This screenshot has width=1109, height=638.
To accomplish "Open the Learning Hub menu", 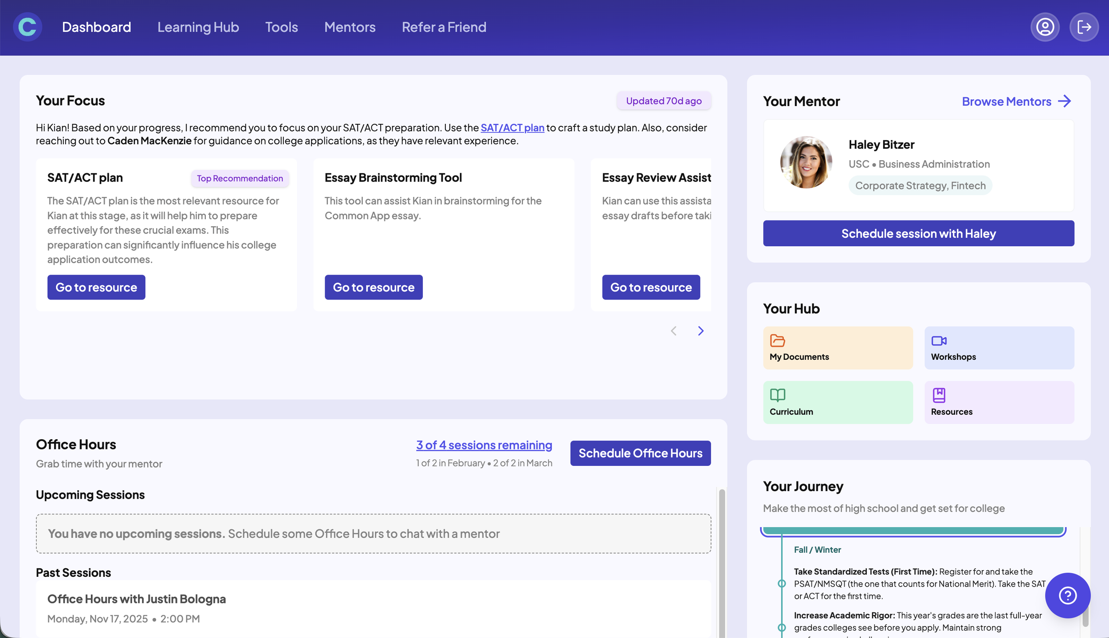I will point(198,27).
